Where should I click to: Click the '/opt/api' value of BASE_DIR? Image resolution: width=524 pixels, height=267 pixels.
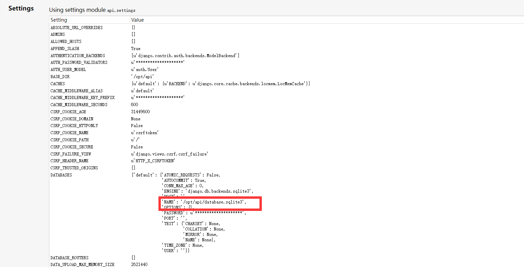click(143, 77)
